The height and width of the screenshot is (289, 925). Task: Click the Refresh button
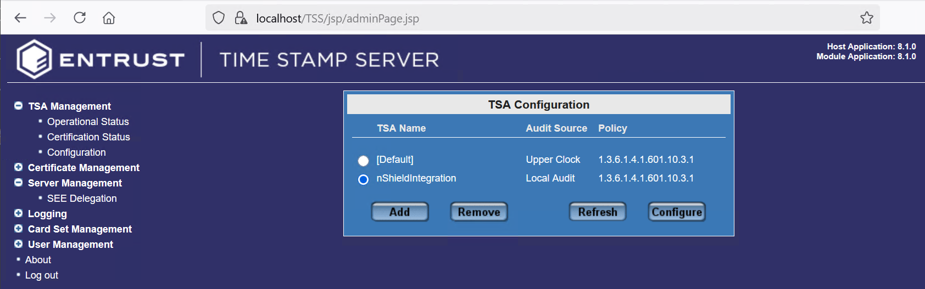coord(598,212)
